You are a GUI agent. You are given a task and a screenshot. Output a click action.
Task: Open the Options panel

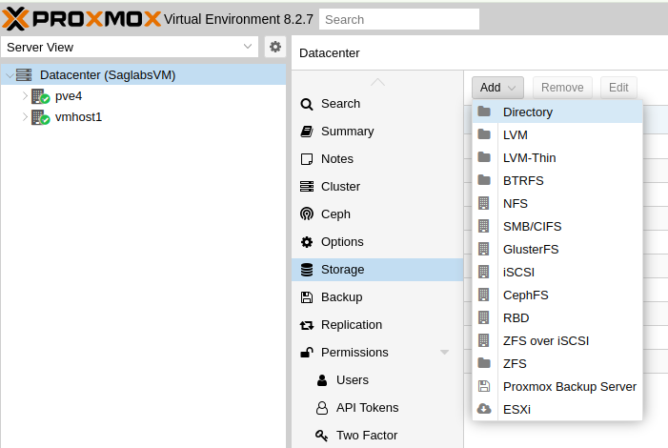(x=377, y=242)
